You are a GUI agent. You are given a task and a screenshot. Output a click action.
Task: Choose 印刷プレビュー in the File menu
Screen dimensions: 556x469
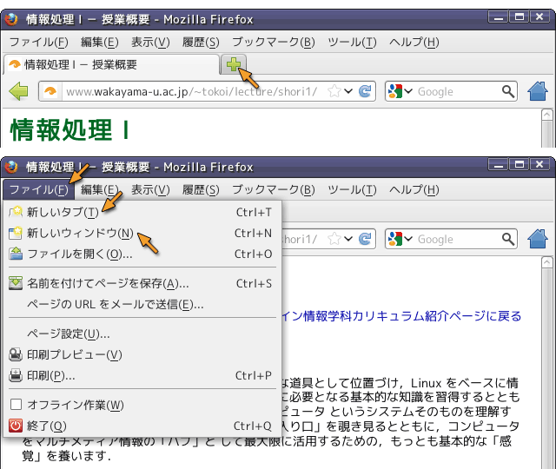74,354
